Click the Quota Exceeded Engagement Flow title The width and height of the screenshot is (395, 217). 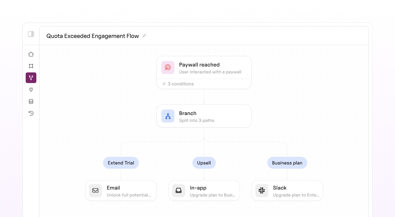pos(92,36)
